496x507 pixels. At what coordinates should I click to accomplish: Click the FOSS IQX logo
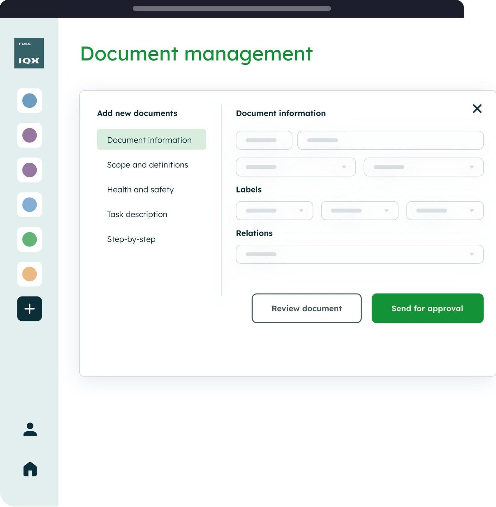pos(29,53)
